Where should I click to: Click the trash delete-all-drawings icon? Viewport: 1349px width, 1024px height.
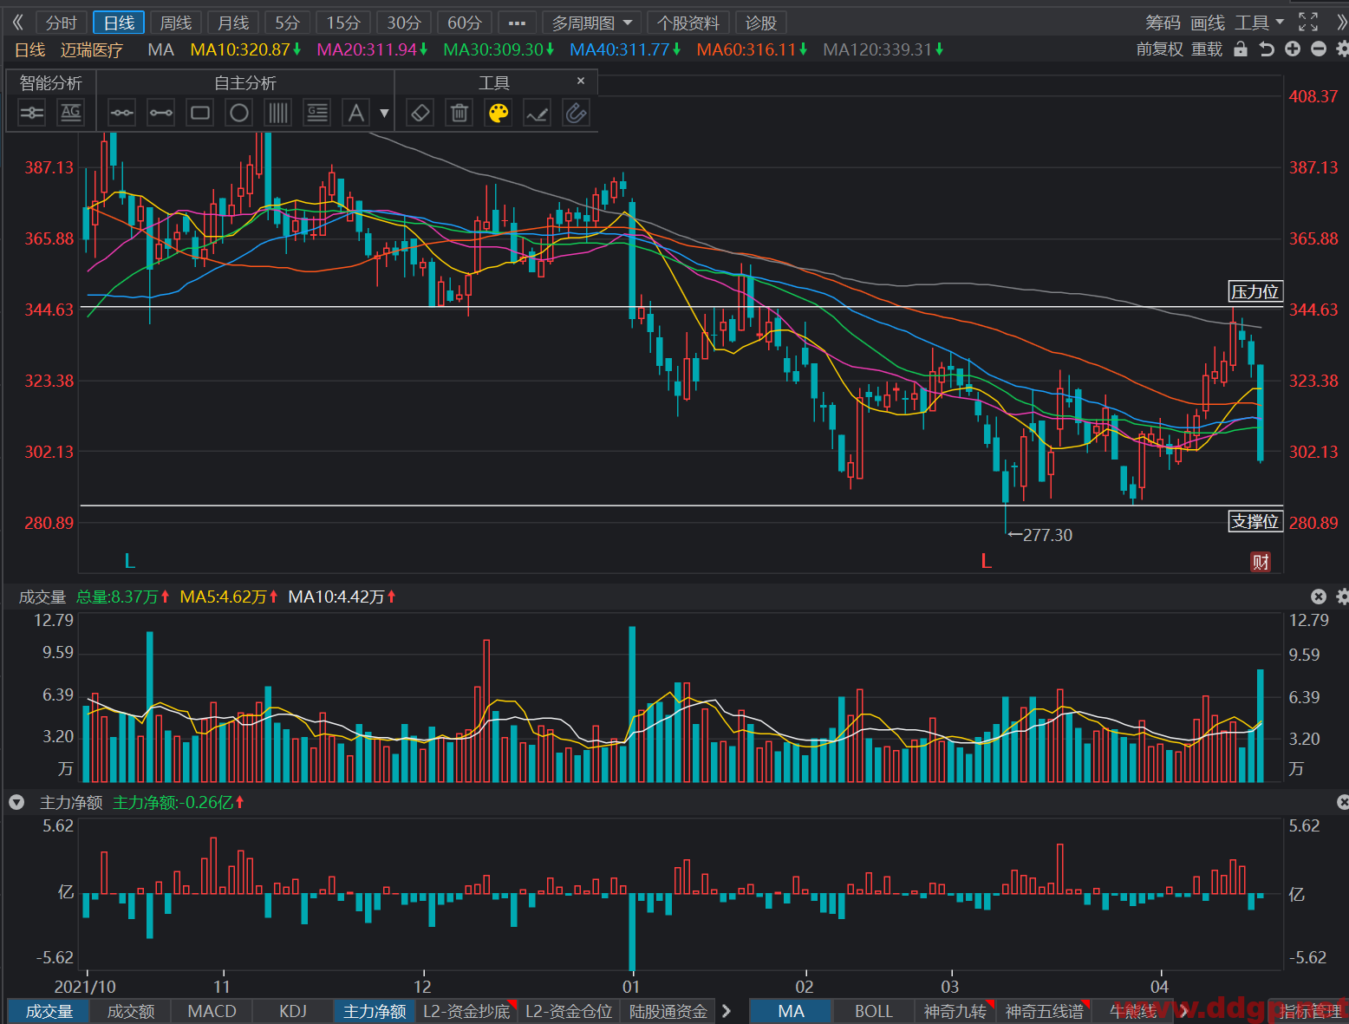tap(459, 113)
